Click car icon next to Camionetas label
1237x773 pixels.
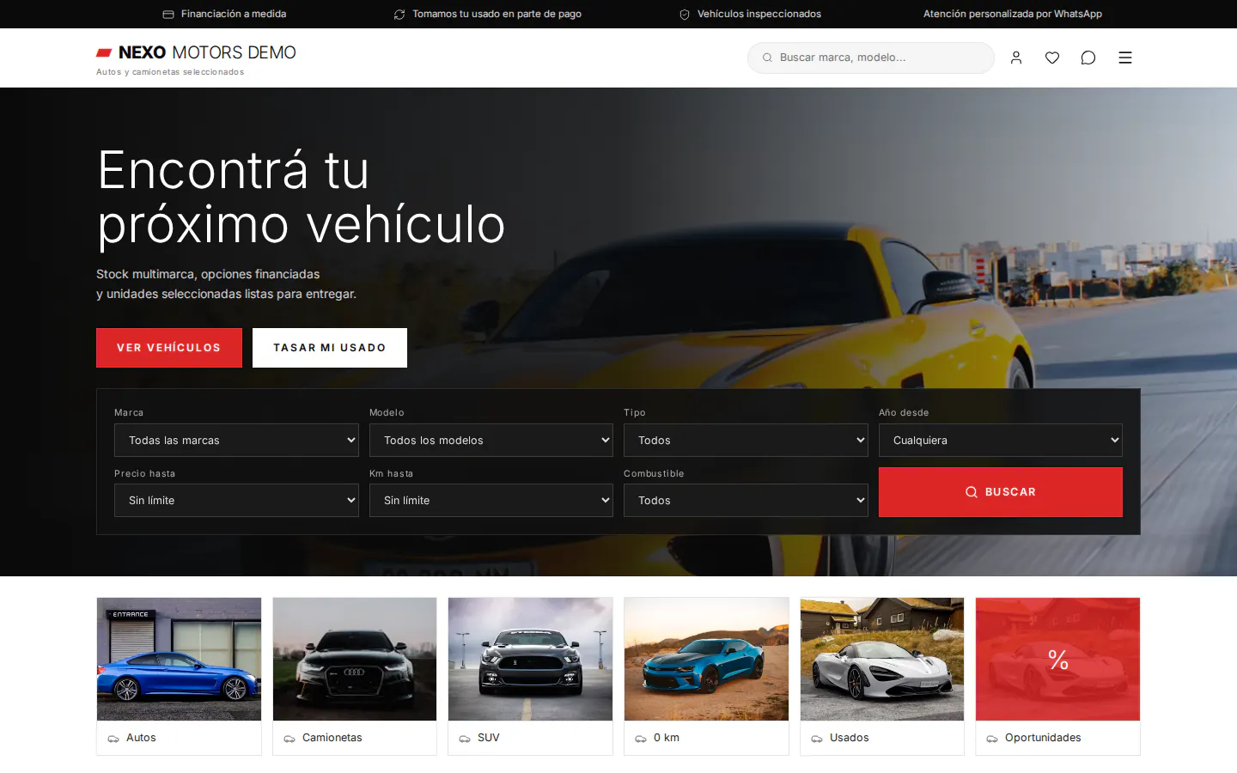coord(289,739)
